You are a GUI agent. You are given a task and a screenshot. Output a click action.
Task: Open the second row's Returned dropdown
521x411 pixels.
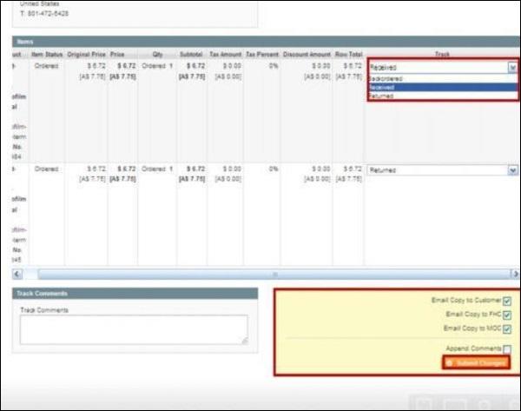pos(443,170)
